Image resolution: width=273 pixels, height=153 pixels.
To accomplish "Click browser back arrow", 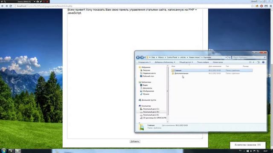I will click(3, 6).
